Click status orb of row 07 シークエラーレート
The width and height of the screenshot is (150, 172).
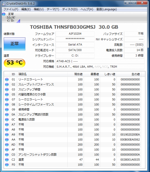click(x=7, y=100)
